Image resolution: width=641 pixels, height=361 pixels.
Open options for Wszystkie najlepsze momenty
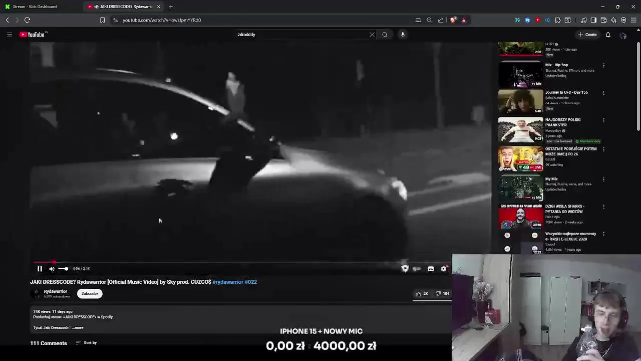[604, 234]
